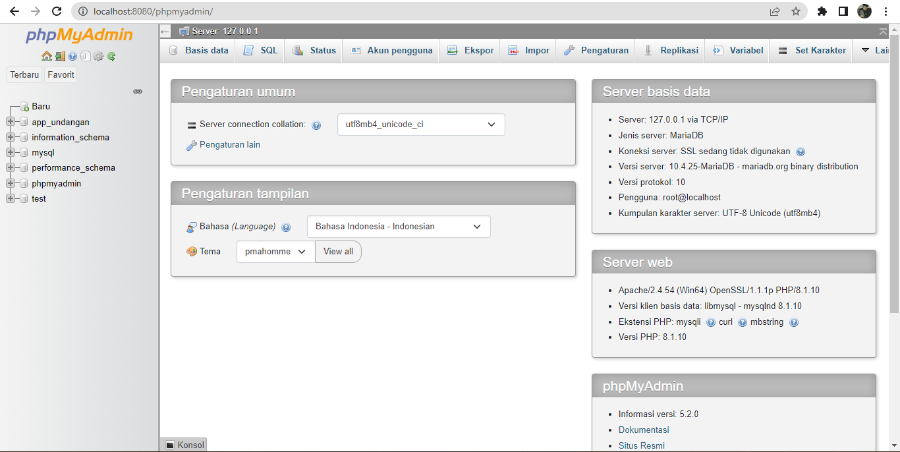
Task: Click the help icon beside curl
Action: click(x=743, y=323)
